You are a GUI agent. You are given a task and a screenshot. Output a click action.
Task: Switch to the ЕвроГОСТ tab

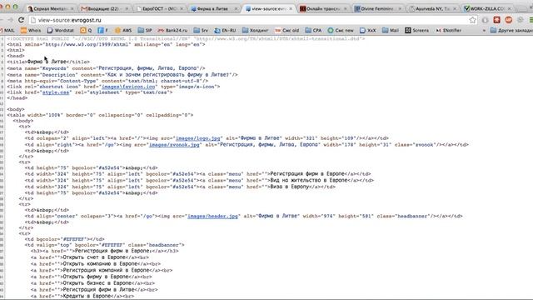tap(160, 8)
